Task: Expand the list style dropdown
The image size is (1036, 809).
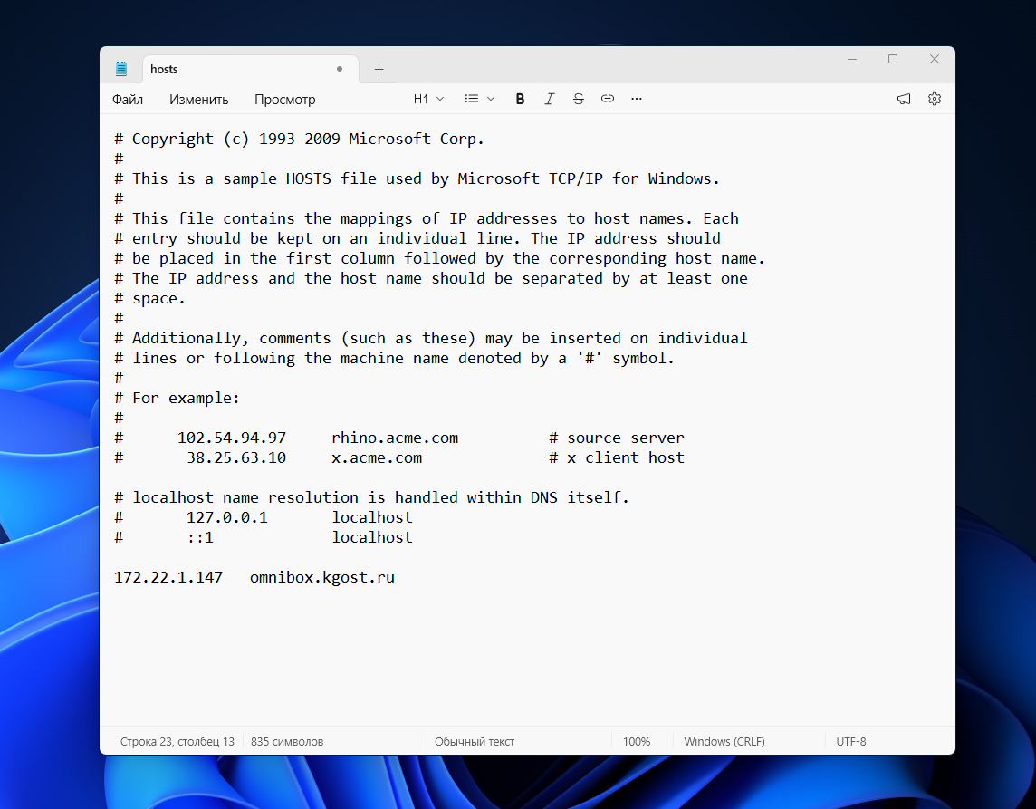Action: (x=480, y=99)
